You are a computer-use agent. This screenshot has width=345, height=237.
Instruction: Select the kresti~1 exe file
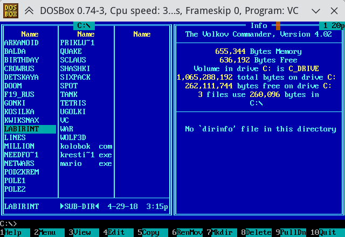86,155
